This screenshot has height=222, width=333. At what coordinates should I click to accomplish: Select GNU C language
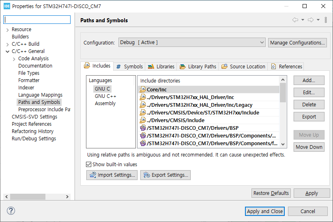102,89
